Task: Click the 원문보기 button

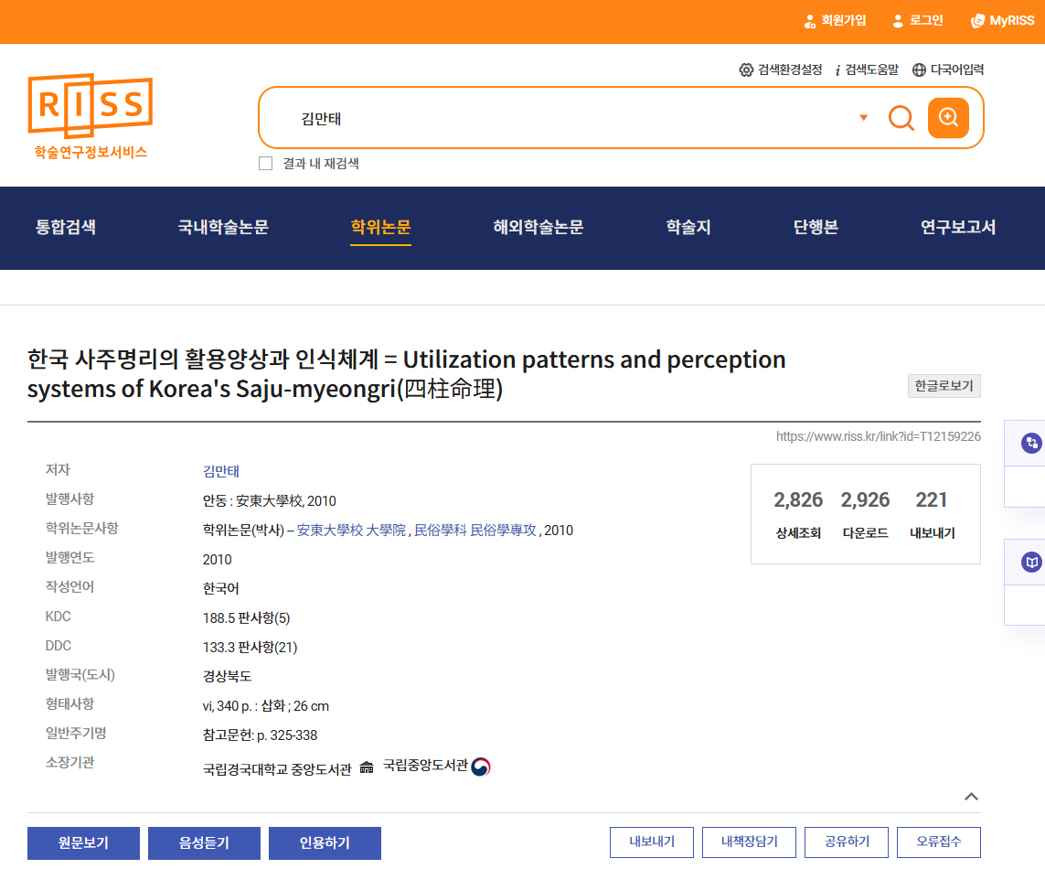Action: [83, 843]
